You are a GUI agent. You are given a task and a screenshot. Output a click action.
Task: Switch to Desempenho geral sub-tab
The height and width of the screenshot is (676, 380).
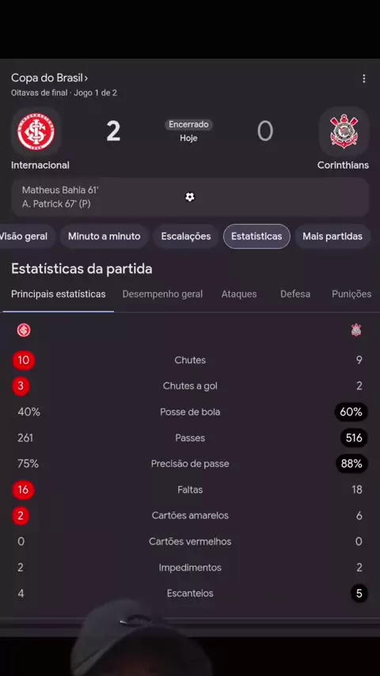[162, 294]
